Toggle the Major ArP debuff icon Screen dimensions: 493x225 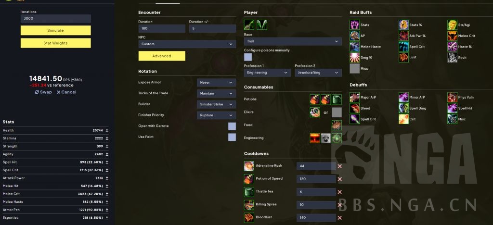click(354, 97)
